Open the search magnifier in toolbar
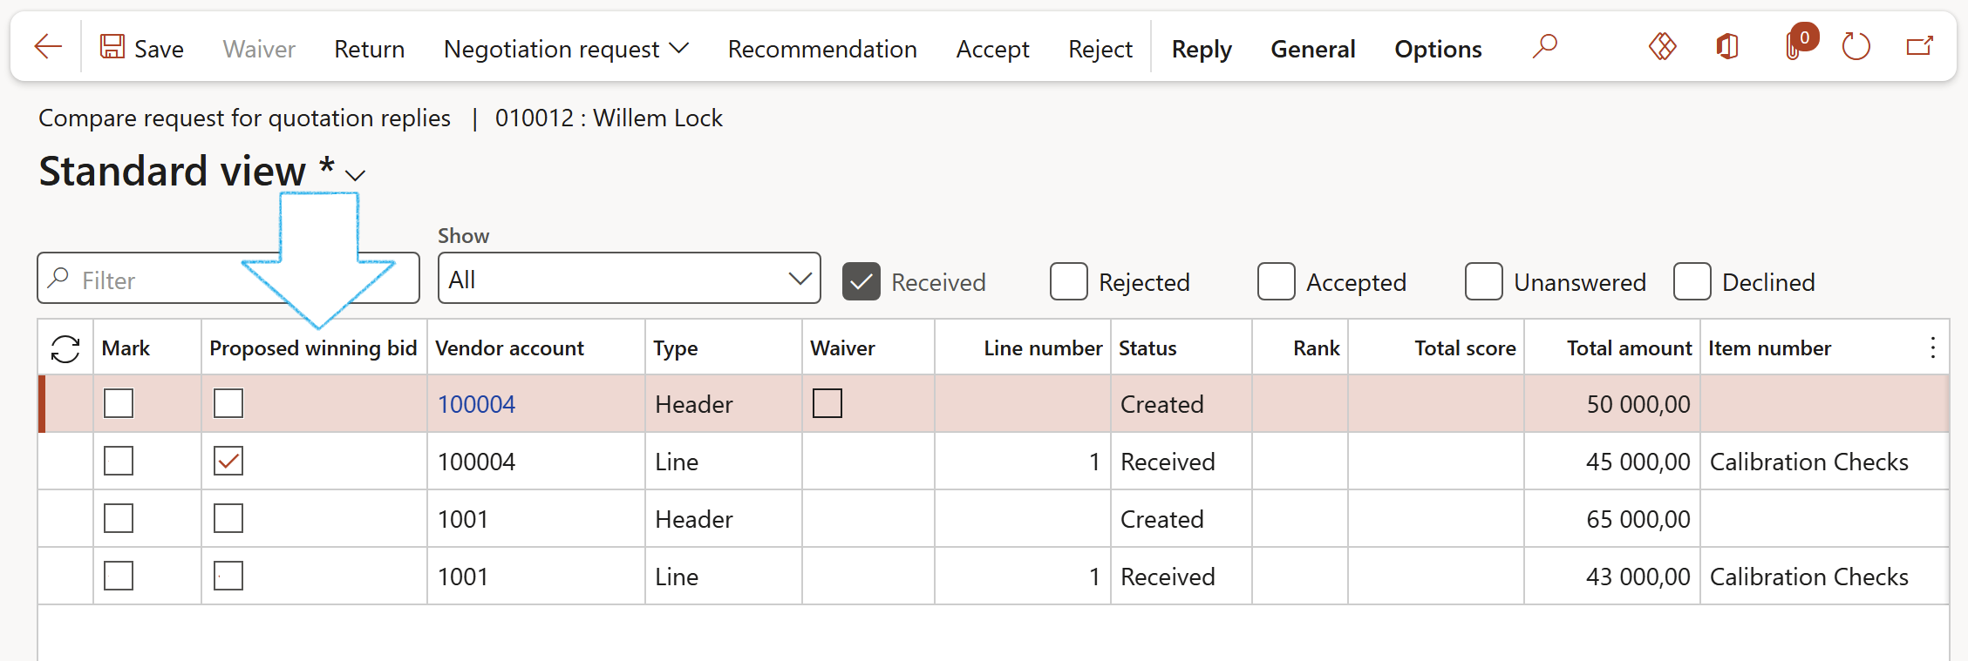Image resolution: width=1968 pixels, height=661 pixels. [1544, 47]
